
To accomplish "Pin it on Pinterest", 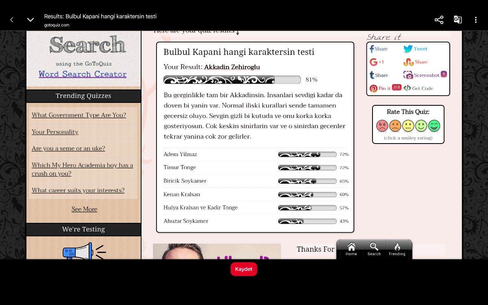I will click(x=385, y=88).
